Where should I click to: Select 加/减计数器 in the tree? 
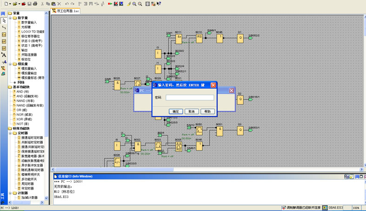click(29, 198)
